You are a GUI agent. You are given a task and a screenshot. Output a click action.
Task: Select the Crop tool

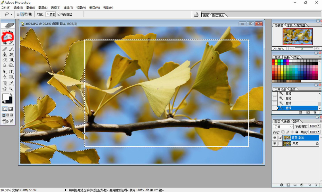coord(5,43)
